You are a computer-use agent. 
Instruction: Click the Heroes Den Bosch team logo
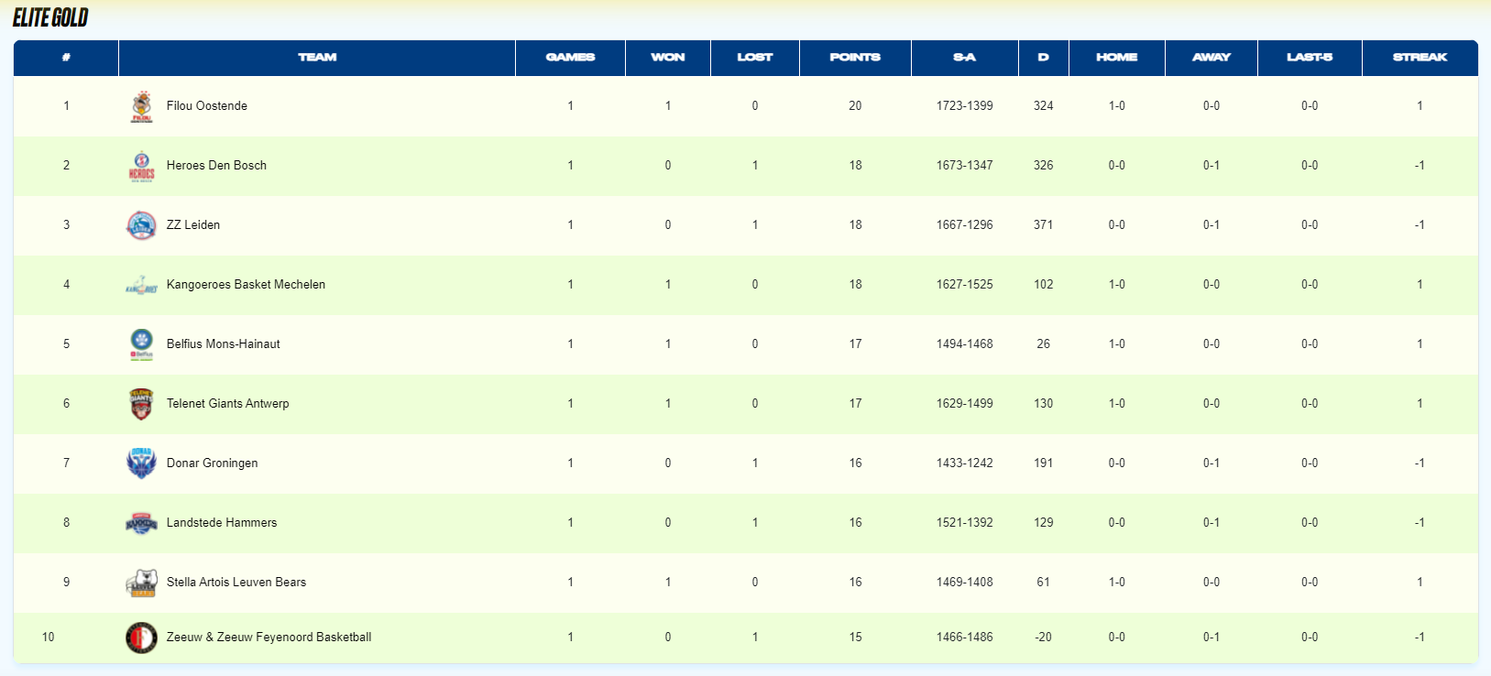click(x=141, y=166)
